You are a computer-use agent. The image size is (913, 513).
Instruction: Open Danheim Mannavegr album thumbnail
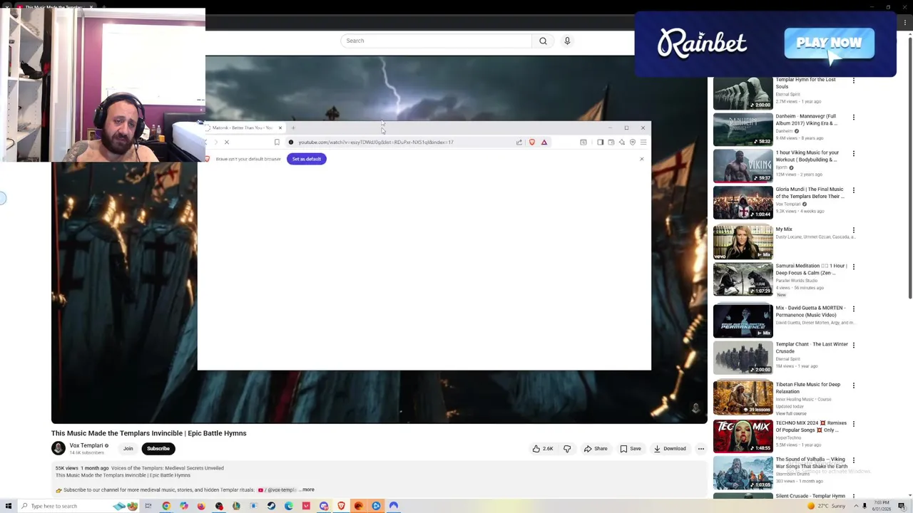pyautogui.click(x=743, y=130)
